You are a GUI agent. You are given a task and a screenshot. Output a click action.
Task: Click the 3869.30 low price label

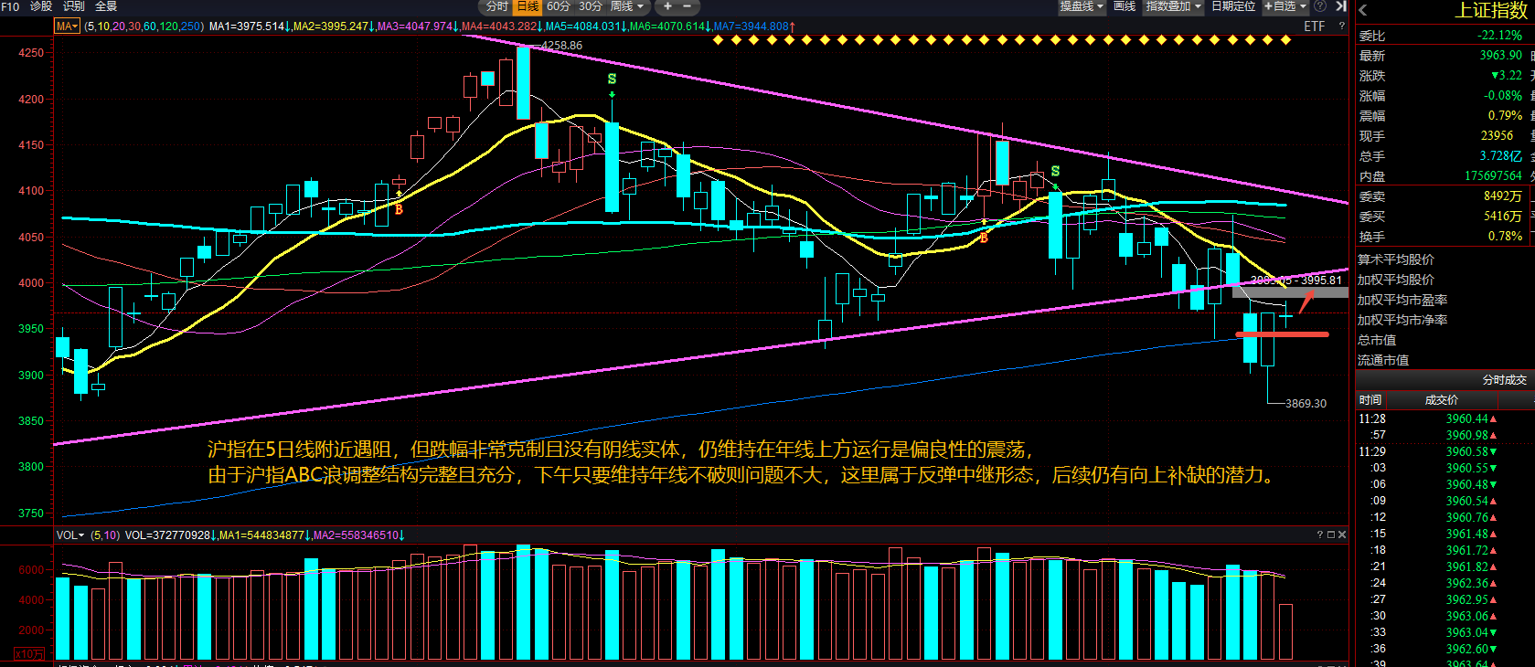1306,403
